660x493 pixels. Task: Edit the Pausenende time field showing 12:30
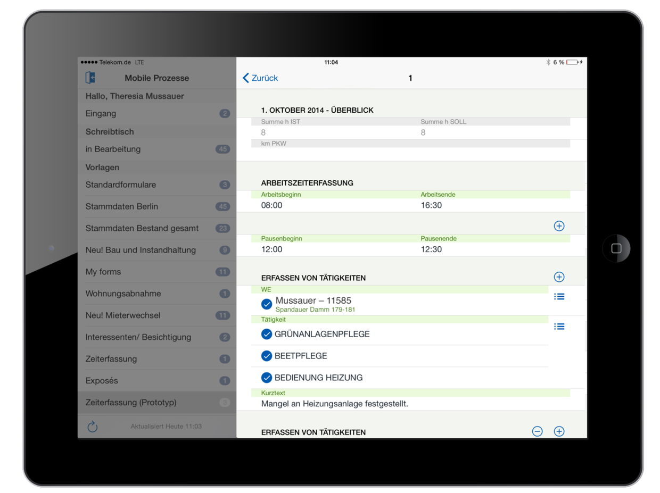tap(430, 249)
